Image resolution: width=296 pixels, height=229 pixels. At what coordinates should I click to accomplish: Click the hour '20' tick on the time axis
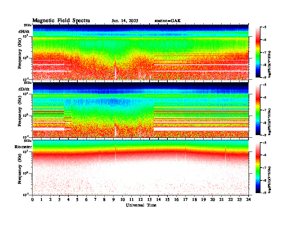[x=212, y=199]
